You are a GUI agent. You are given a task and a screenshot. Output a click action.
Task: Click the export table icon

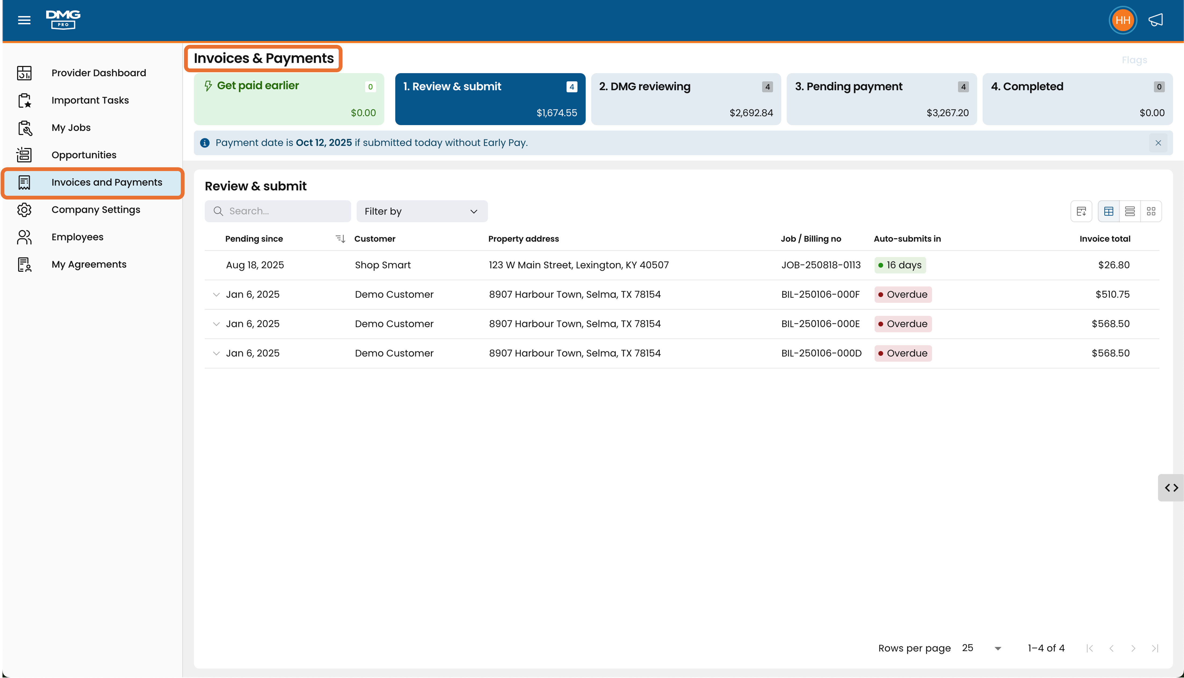(1081, 211)
